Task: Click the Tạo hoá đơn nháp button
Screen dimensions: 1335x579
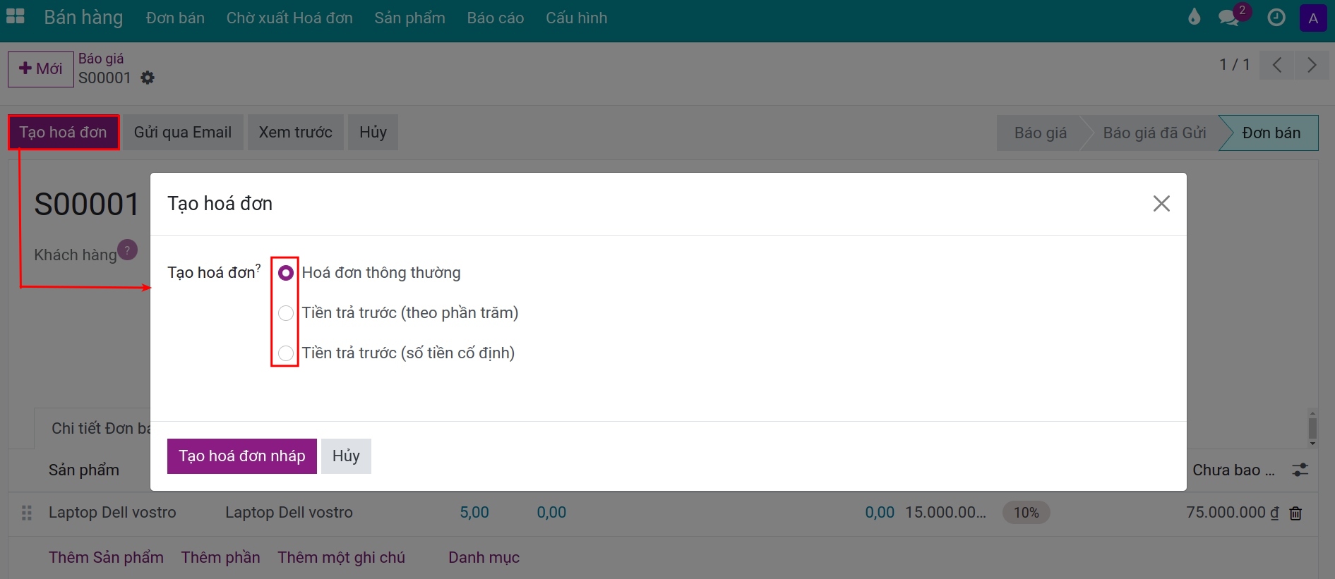Action: tap(242, 456)
